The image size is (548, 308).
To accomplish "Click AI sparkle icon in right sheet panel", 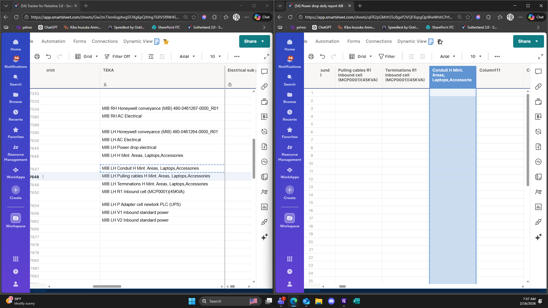I will (x=538, y=237).
